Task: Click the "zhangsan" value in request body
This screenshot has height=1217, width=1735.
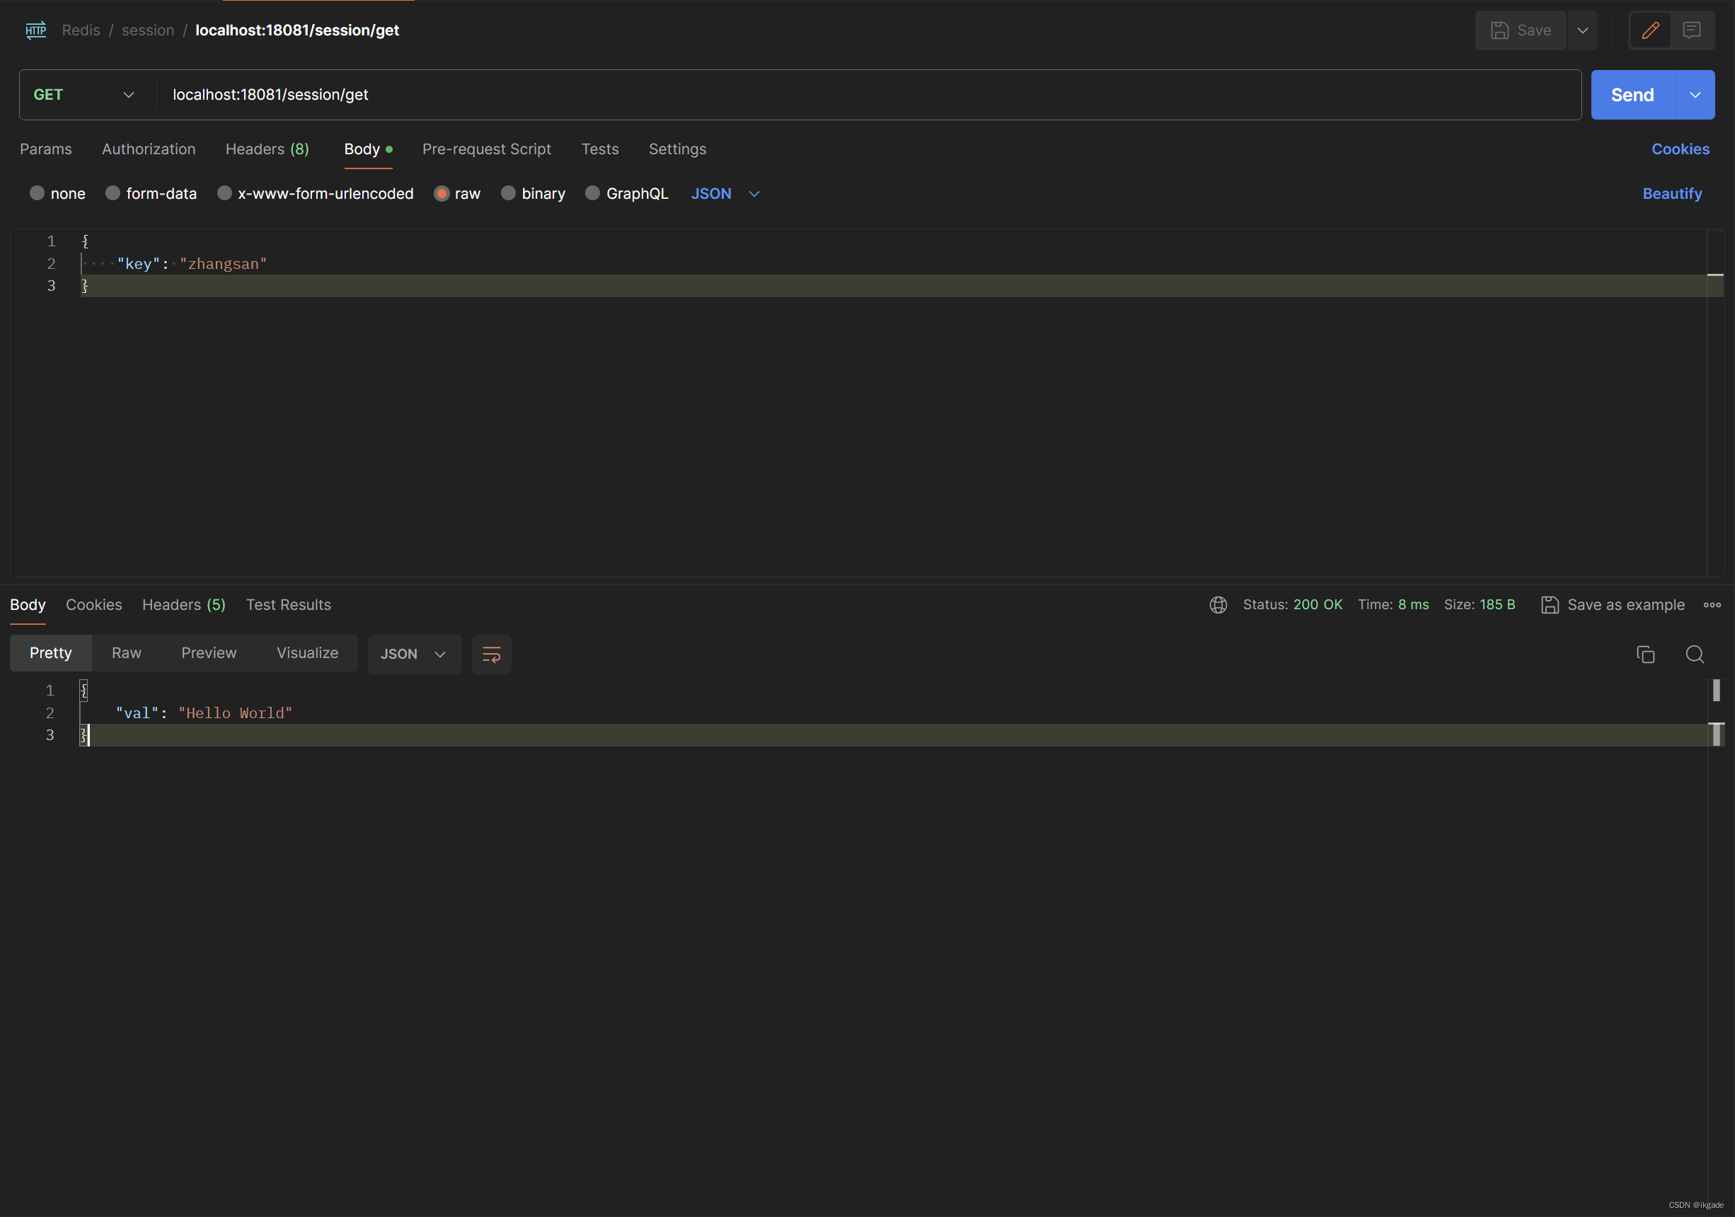Action: [224, 264]
